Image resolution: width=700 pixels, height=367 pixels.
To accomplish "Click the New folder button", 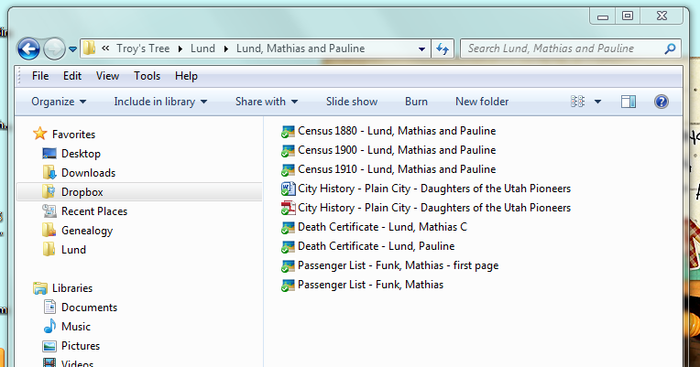I will (x=482, y=102).
